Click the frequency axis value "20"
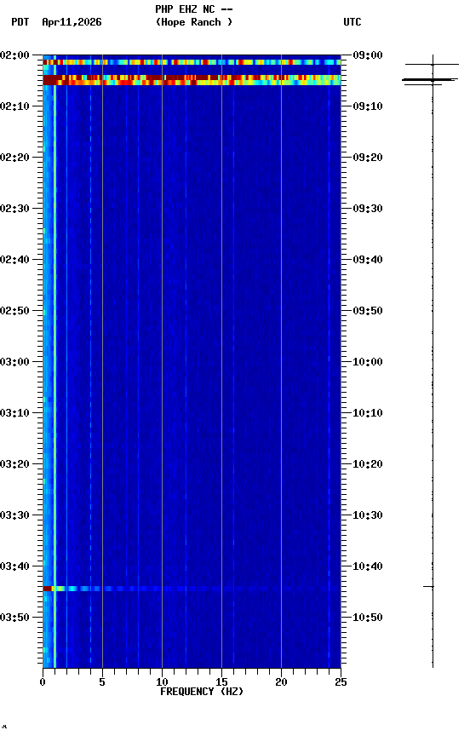 point(281,682)
